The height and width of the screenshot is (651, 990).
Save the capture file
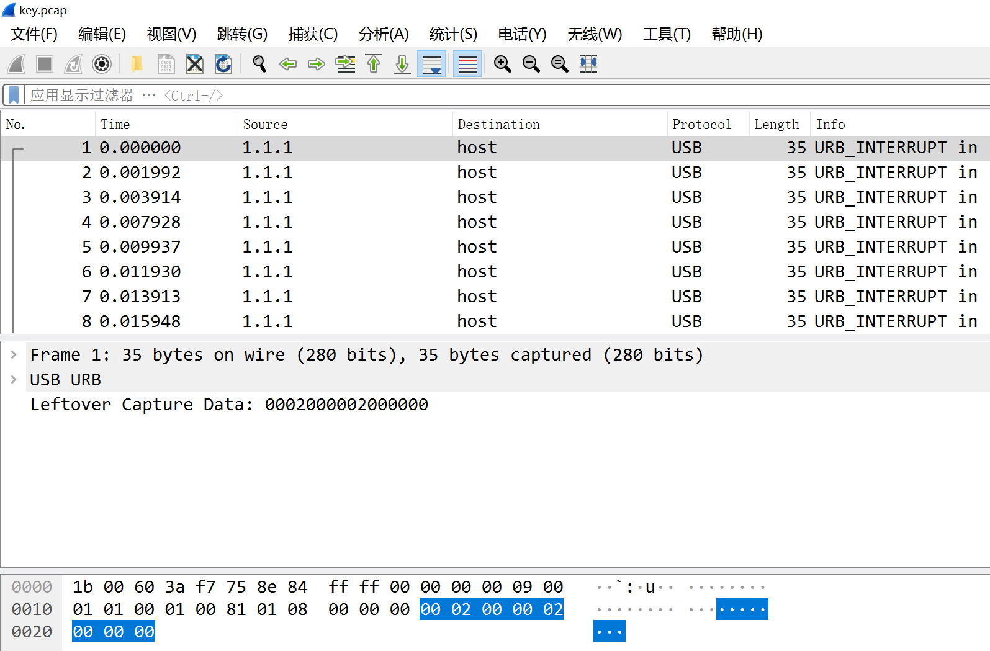pyautogui.click(x=166, y=64)
